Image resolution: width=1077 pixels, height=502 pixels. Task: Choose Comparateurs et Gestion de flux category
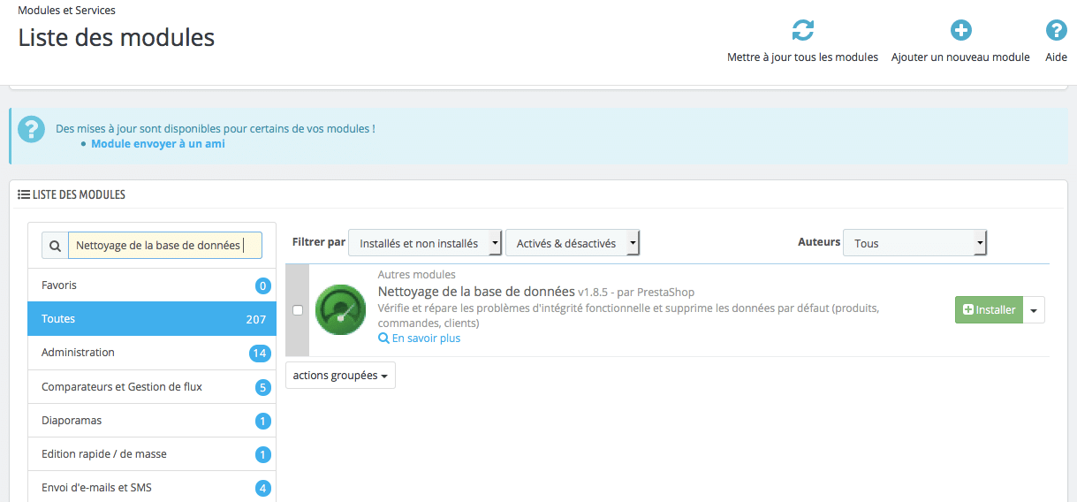(151, 387)
